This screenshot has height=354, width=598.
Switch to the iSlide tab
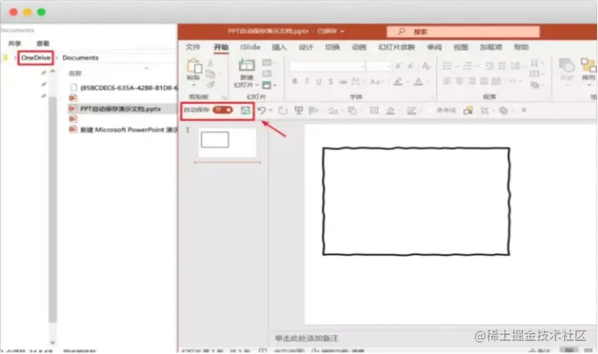tap(250, 48)
